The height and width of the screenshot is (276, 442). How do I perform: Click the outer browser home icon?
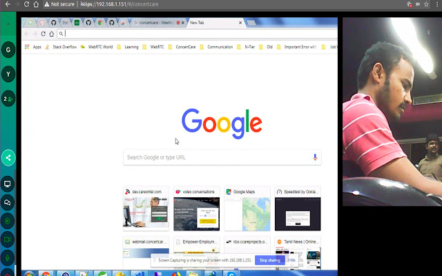point(36,4)
